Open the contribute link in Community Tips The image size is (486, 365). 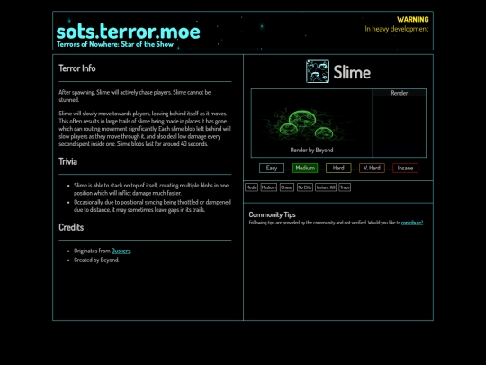[x=412, y=223]
